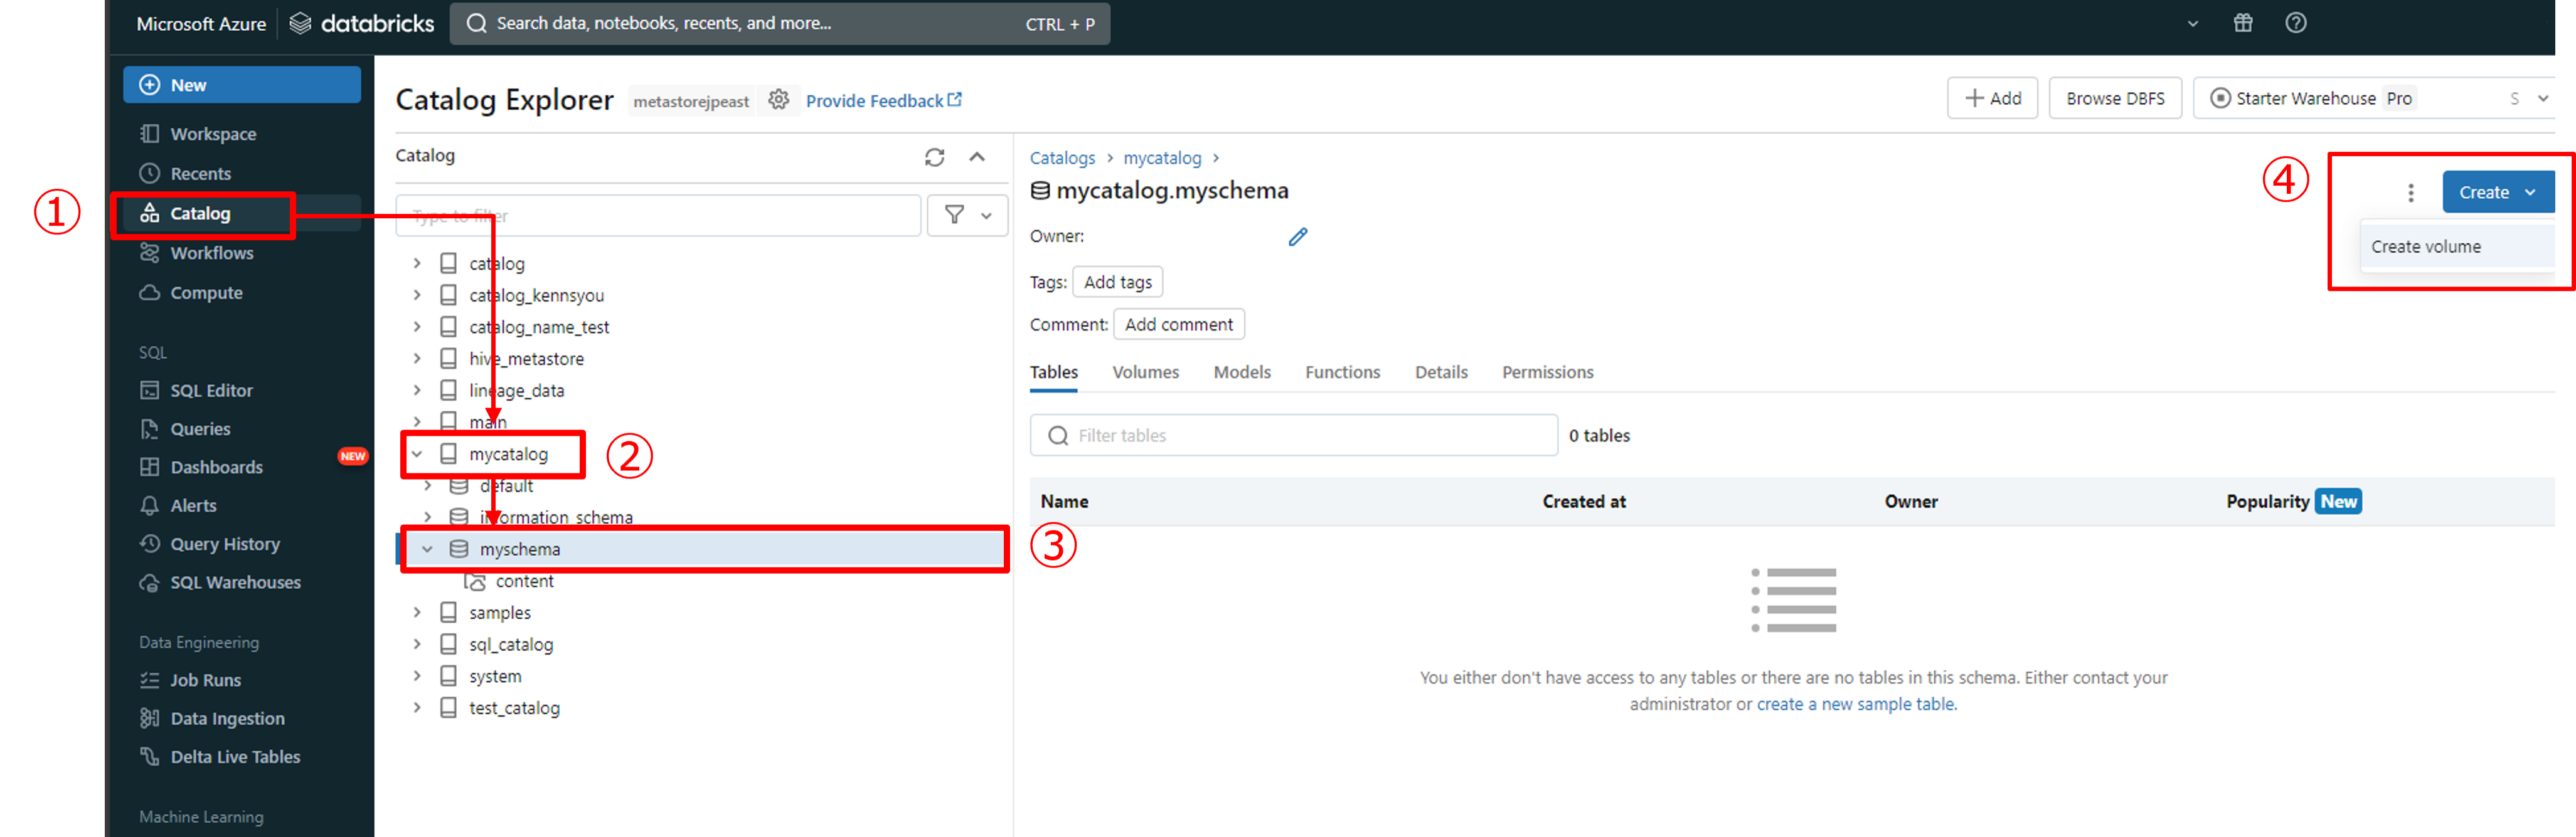Screen dimensions: 2576x837
Task: Open the help question mark icon
Action: [2296, 23]
